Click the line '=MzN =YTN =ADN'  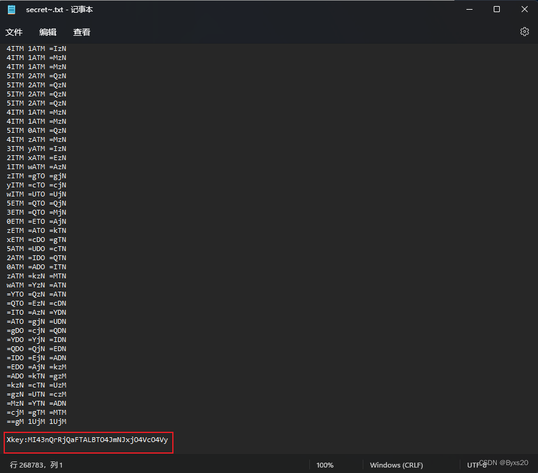click(x=36, y=403)
